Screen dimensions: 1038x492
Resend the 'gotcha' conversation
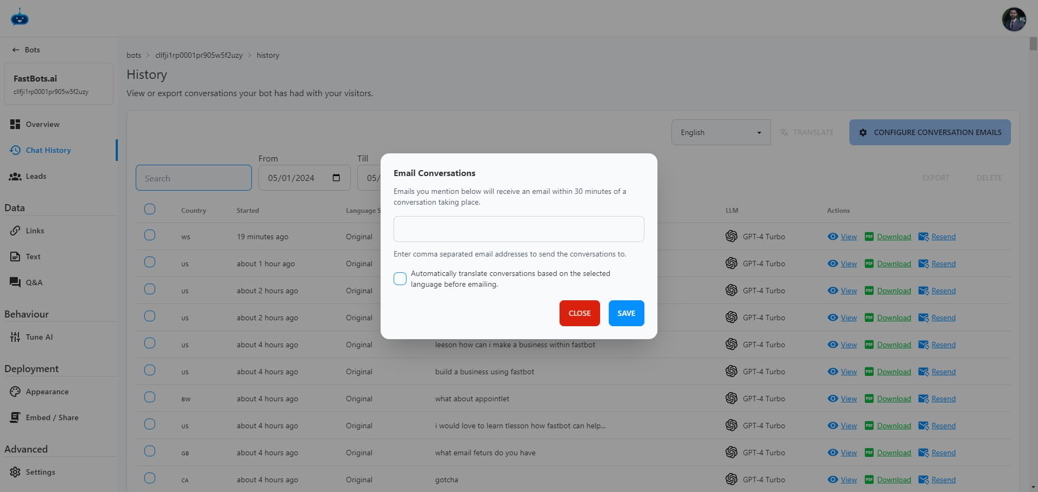pyautogui.click(x=943, y=480)
